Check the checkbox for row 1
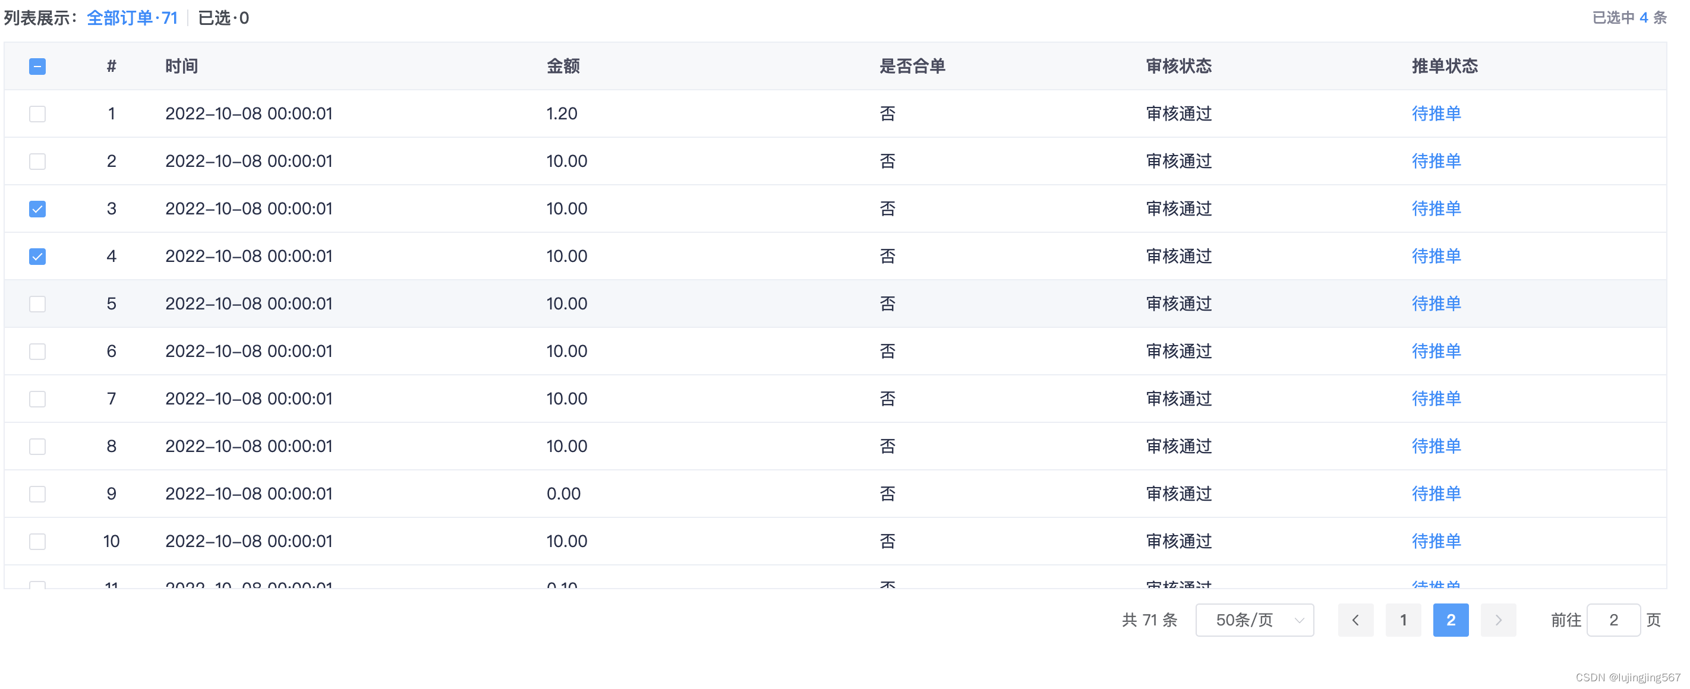 [37, 113]
